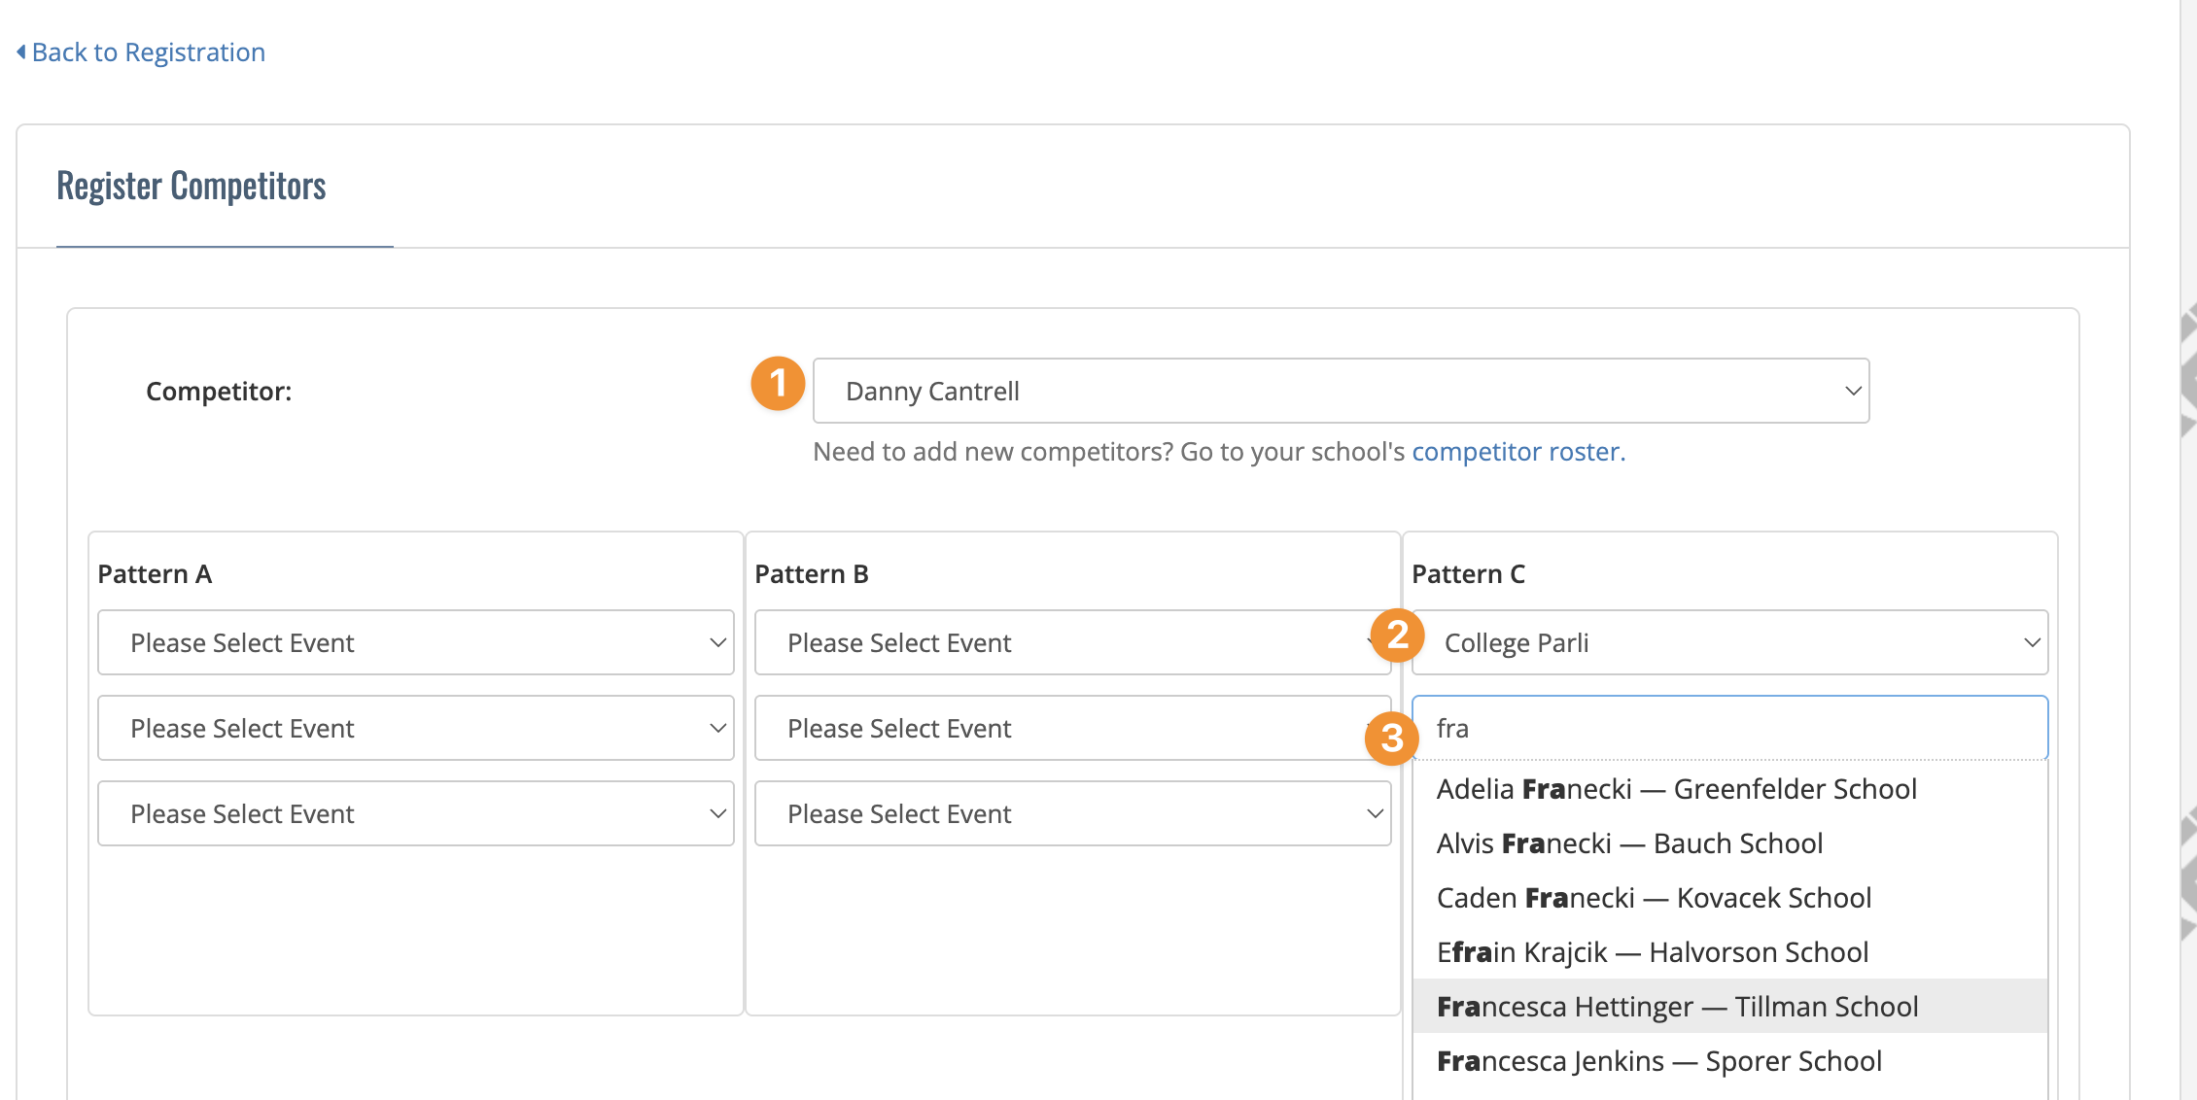Choose Alvis Franecki — Bauch School

click(1729, 843)
